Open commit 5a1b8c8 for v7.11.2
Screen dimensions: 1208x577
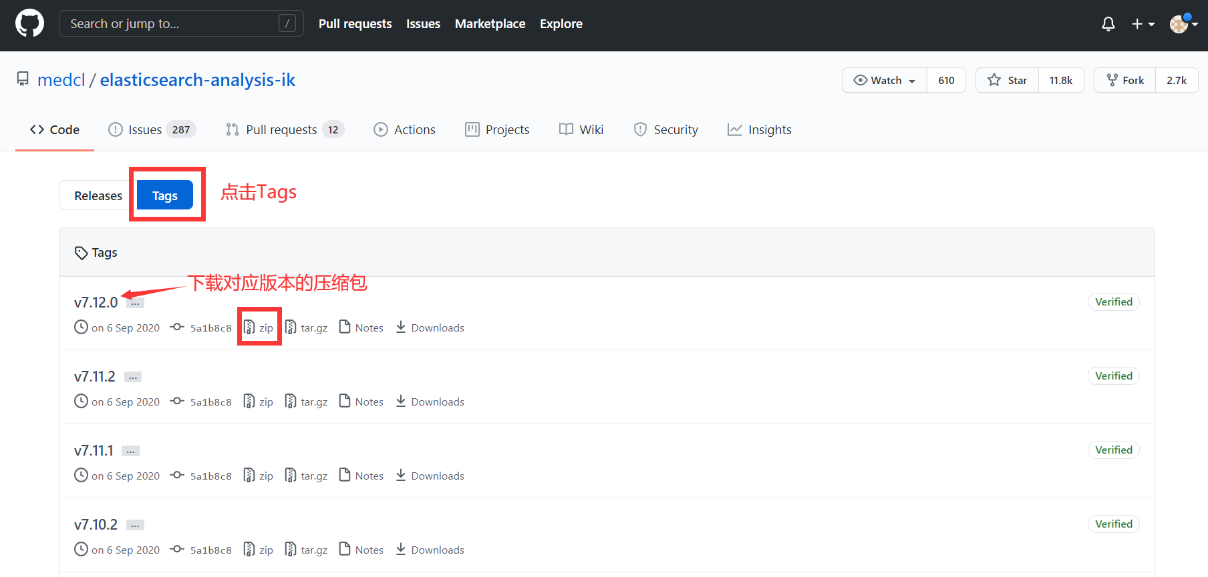[201, 402]
